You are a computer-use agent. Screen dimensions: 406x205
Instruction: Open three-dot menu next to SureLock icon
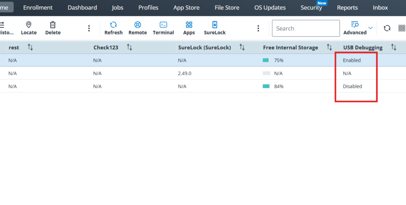(258, 29)
